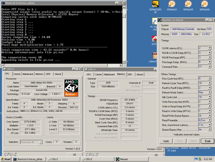The image size is (215, 162).
Task: Open Refresh Cycle Time (tRFC) dropdown
Action: (x=209, y=83)
